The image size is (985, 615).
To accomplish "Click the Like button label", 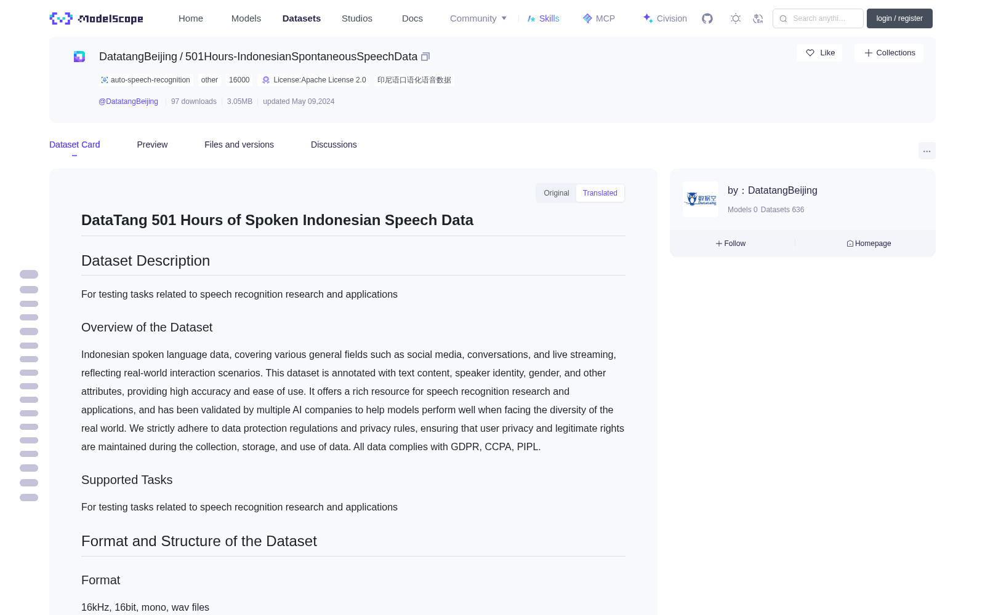I will coord(827,53).
